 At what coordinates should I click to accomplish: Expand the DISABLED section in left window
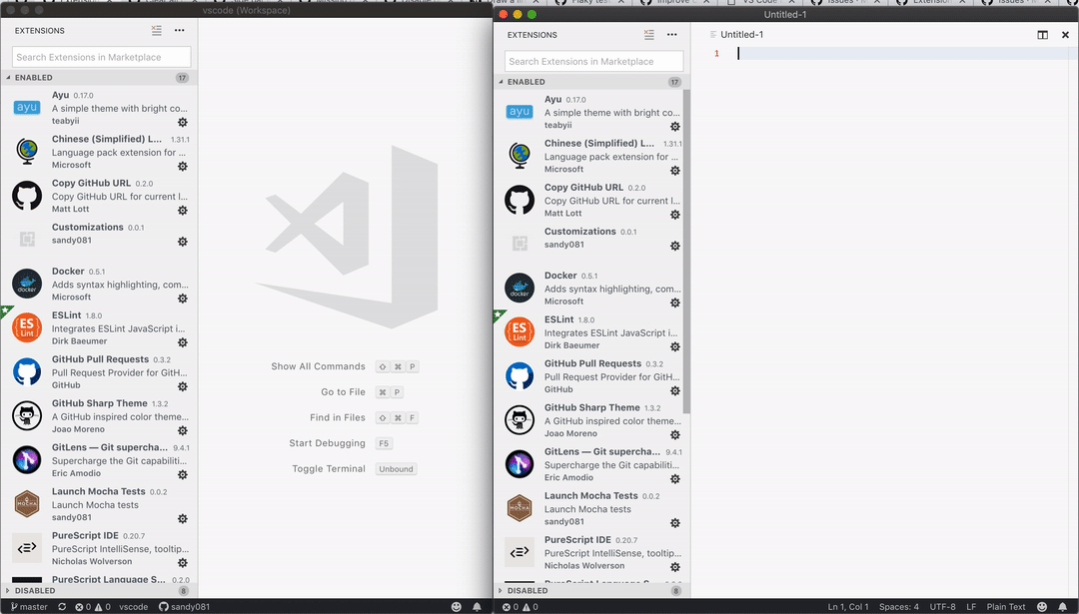[99, 591]
